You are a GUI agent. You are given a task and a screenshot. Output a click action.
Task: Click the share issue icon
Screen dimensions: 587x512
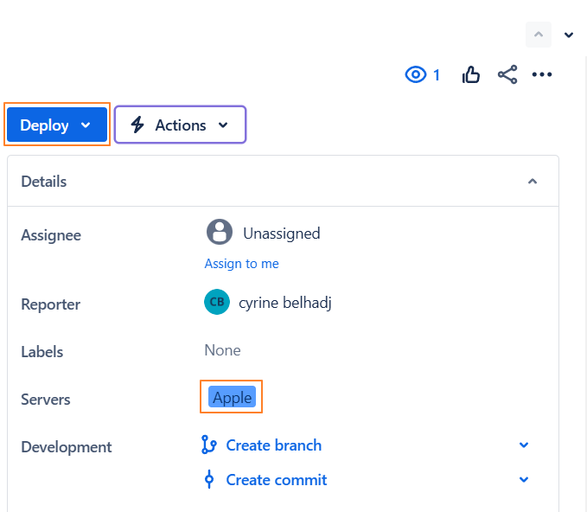507,75
